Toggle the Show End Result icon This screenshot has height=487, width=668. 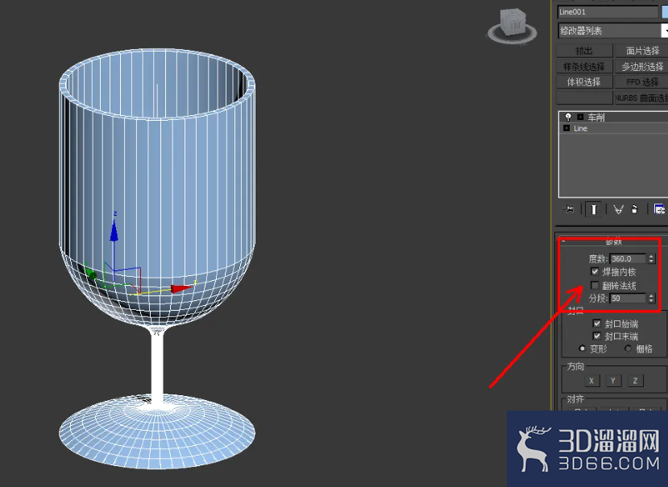click(x=594, y=209)
